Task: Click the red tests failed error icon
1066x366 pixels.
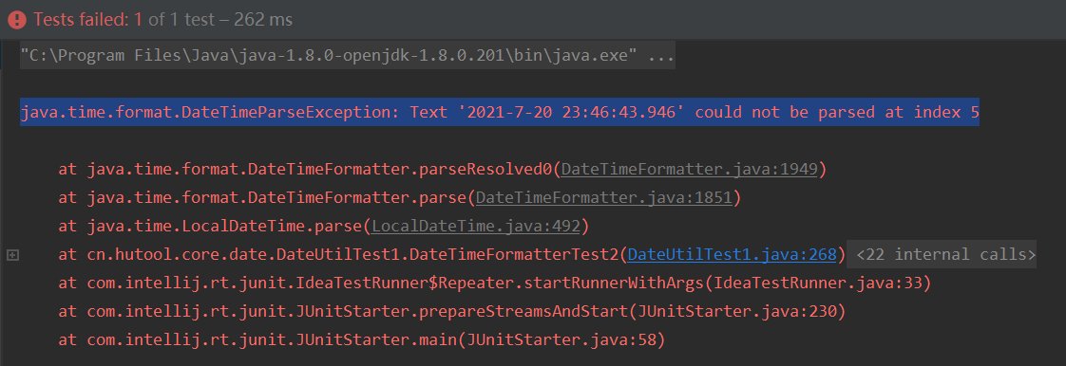Action: click(16, 20)
